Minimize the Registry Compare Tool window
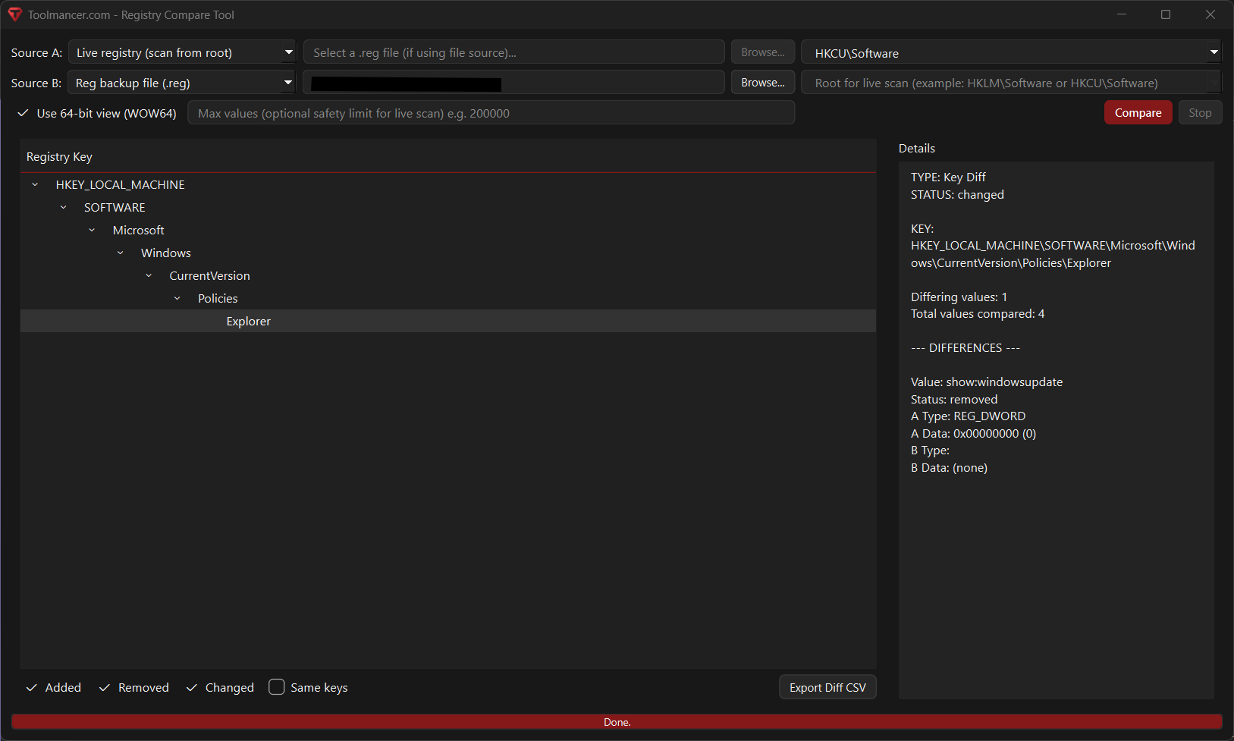The height and width of the screenshot is (741, 1234). [1122, 14]
